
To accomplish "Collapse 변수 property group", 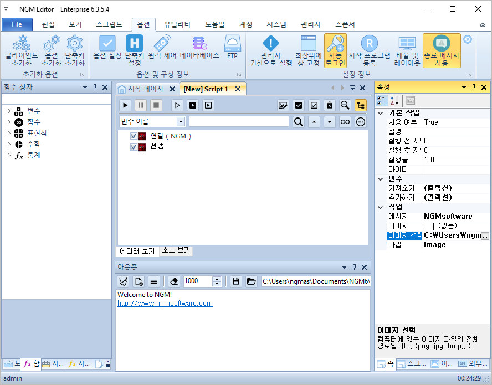I will coord(380,179).
